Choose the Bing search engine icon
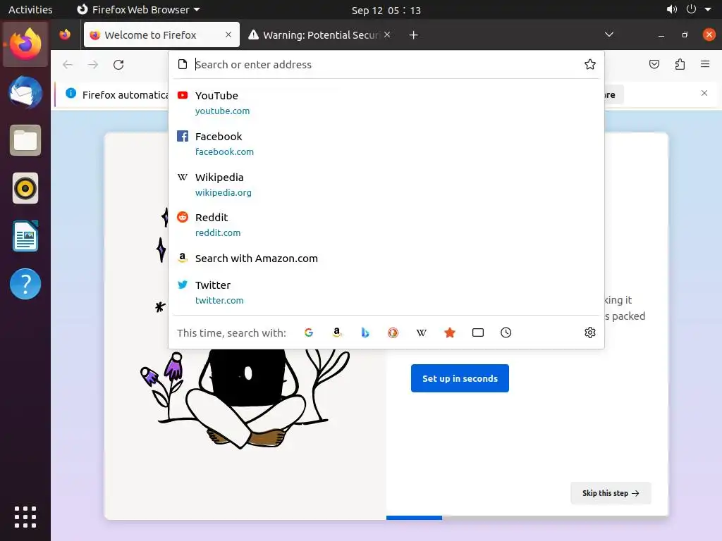This screenshot has height=541, width=722. click(x=365, y=332)
